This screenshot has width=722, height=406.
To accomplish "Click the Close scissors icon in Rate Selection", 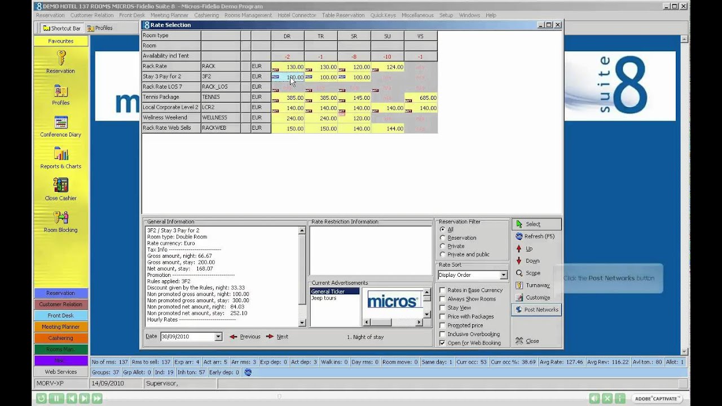I will 519,341.
